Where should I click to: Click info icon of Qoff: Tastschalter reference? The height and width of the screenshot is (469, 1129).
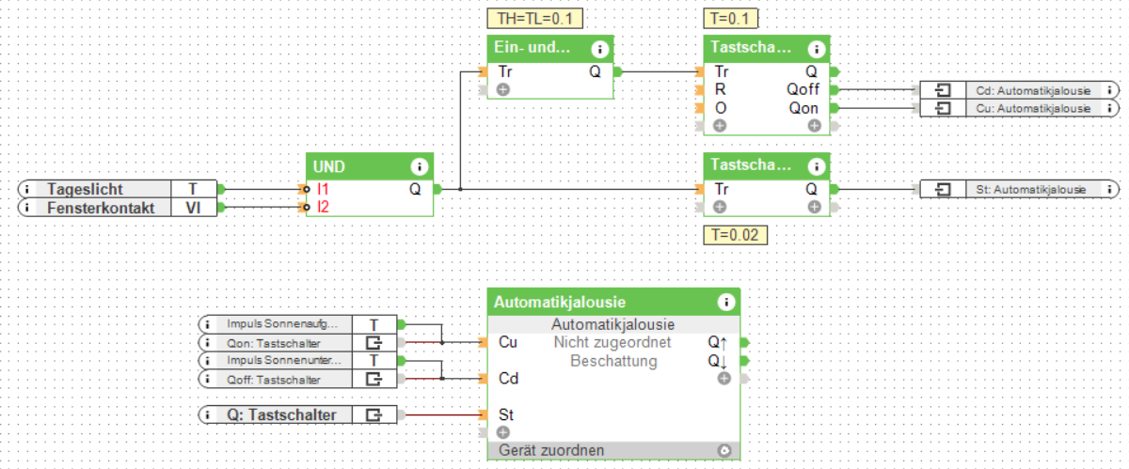[x=209, y=379]
